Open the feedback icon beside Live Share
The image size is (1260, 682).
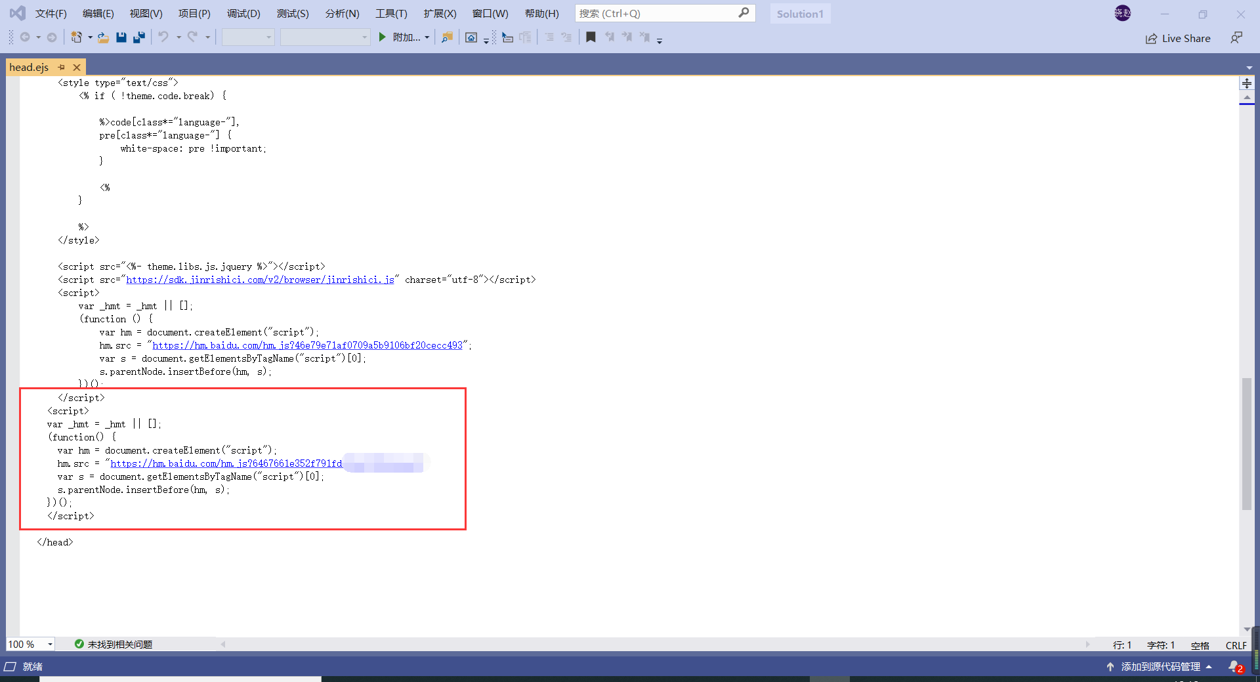click(x=1236, y=38)
